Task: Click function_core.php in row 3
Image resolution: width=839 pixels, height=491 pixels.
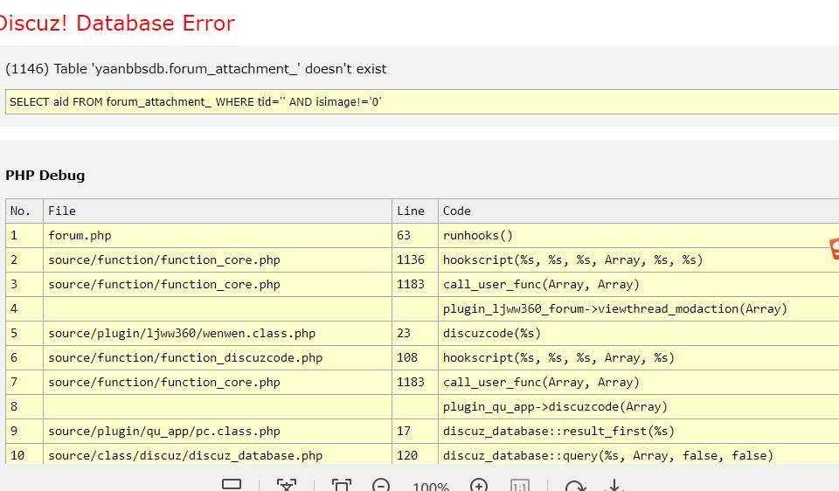Action: pyautogui.click(x=218, y=285)
